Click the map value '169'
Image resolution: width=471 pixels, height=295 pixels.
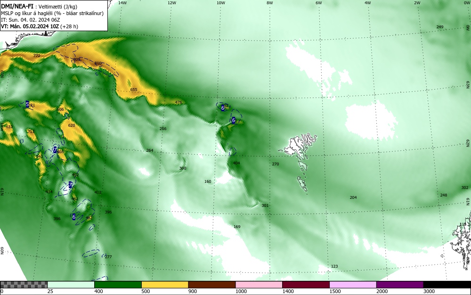point(237,227)
